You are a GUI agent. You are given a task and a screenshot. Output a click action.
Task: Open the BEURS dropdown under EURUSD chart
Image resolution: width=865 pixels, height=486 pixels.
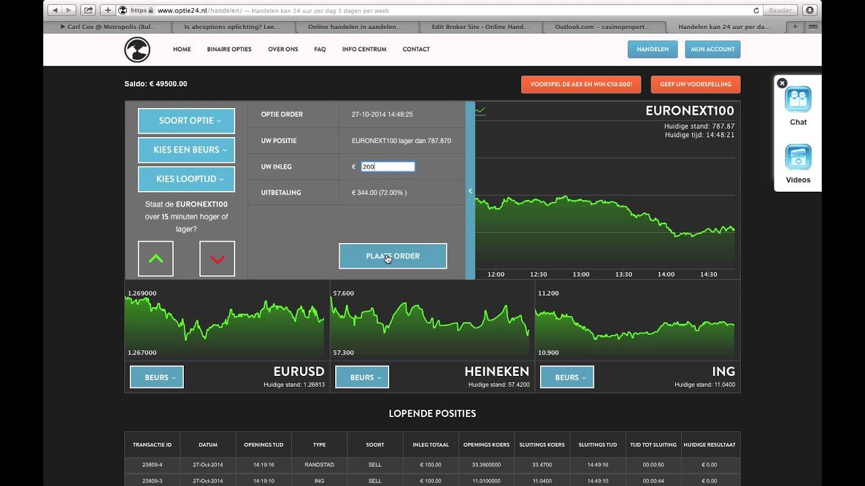point(156,377)
